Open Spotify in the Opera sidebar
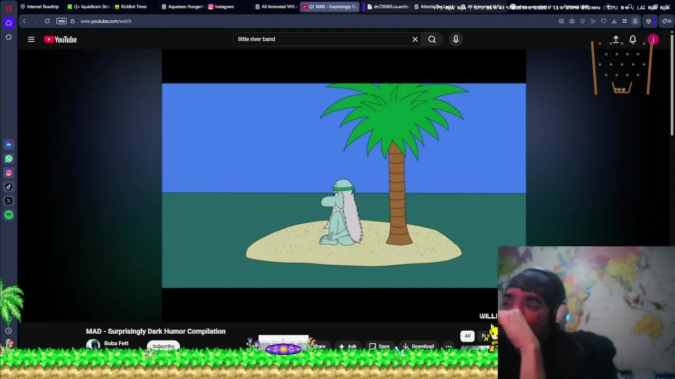The image size is (675, 379). pos(8,215)
